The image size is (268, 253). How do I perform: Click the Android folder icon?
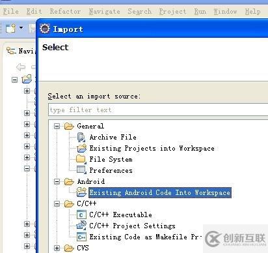[x=69, y=181]
